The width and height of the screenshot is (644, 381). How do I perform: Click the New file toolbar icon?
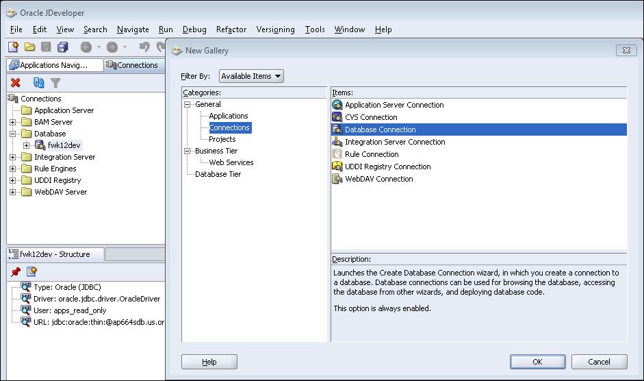13,47
